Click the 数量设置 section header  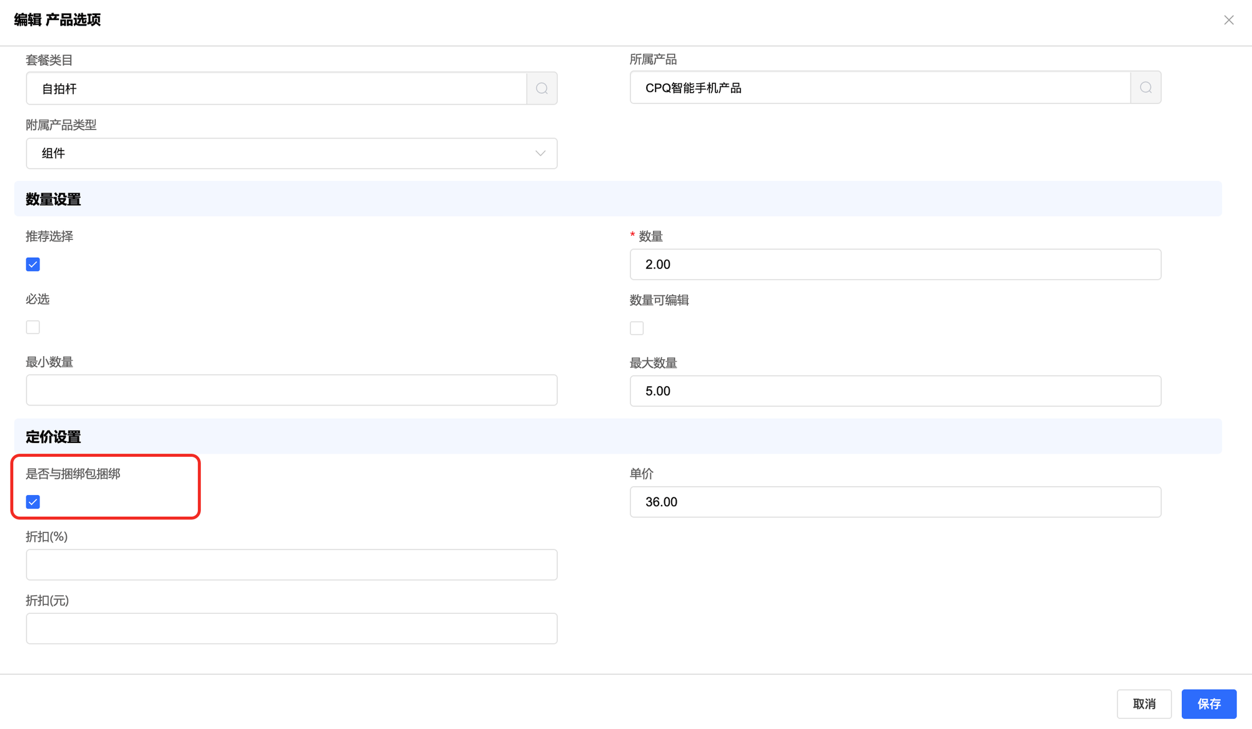[x=53, y=200]
